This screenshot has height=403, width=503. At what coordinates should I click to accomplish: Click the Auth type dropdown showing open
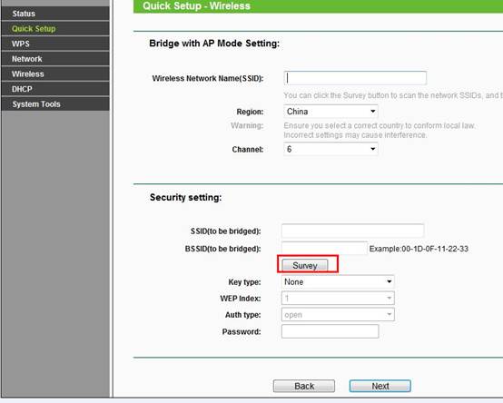(x=338, y=315)
